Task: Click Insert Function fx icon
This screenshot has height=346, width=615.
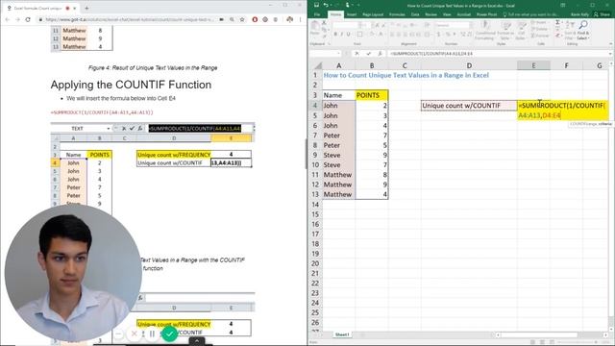Action: point(380,54)
